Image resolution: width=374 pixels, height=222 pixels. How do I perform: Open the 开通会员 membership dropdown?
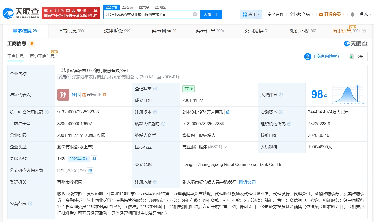tap(332, 14)
